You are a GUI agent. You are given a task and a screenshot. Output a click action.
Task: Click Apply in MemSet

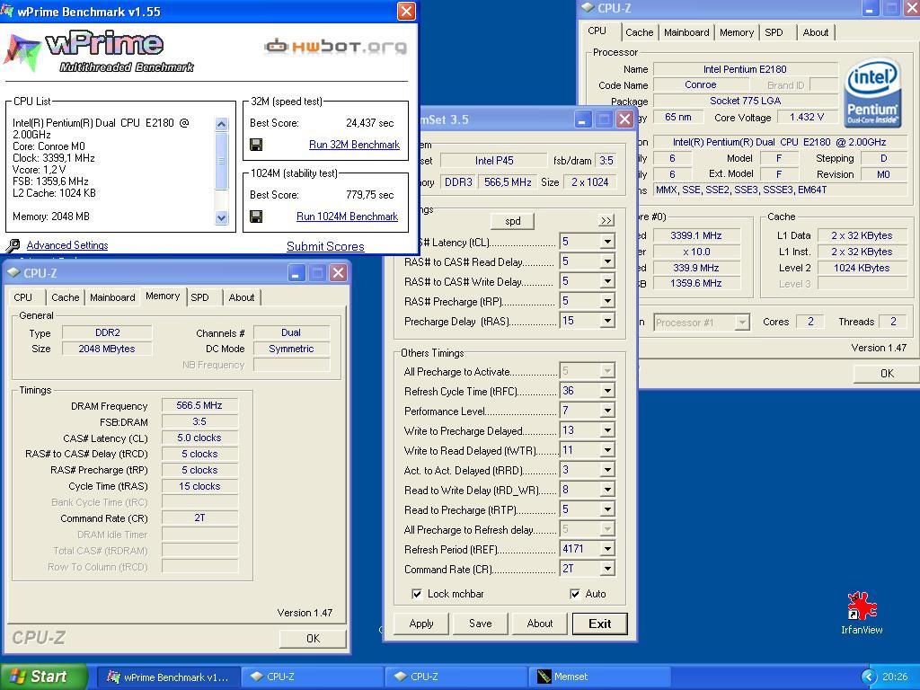(x=421, y=624)
